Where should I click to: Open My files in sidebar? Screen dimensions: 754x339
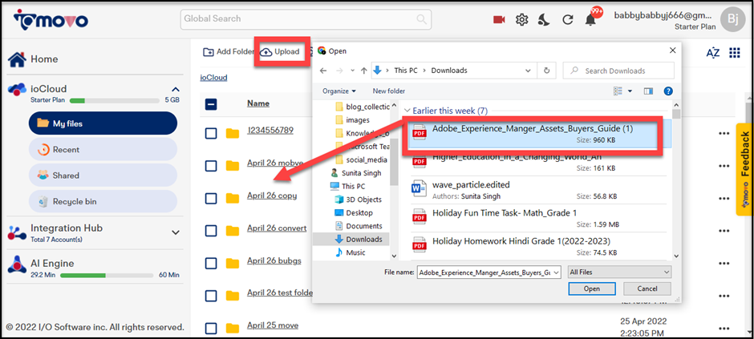point(103,123)
